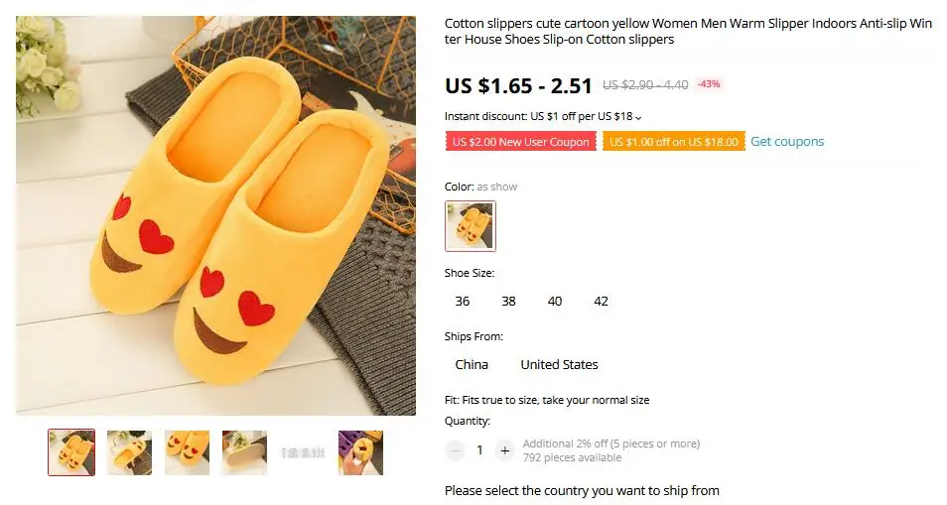Ship from China option
The height and width of the screenshot is (505, 947).
(x=472, y=364)
